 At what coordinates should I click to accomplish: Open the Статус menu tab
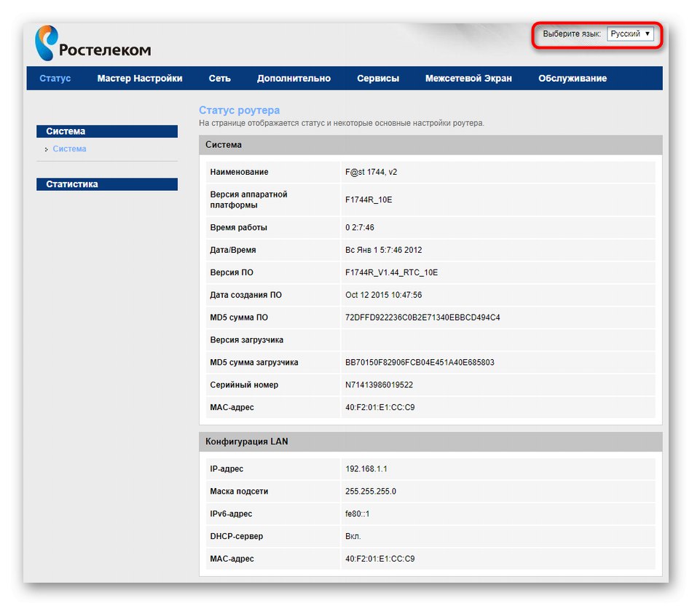pos(55,79)
